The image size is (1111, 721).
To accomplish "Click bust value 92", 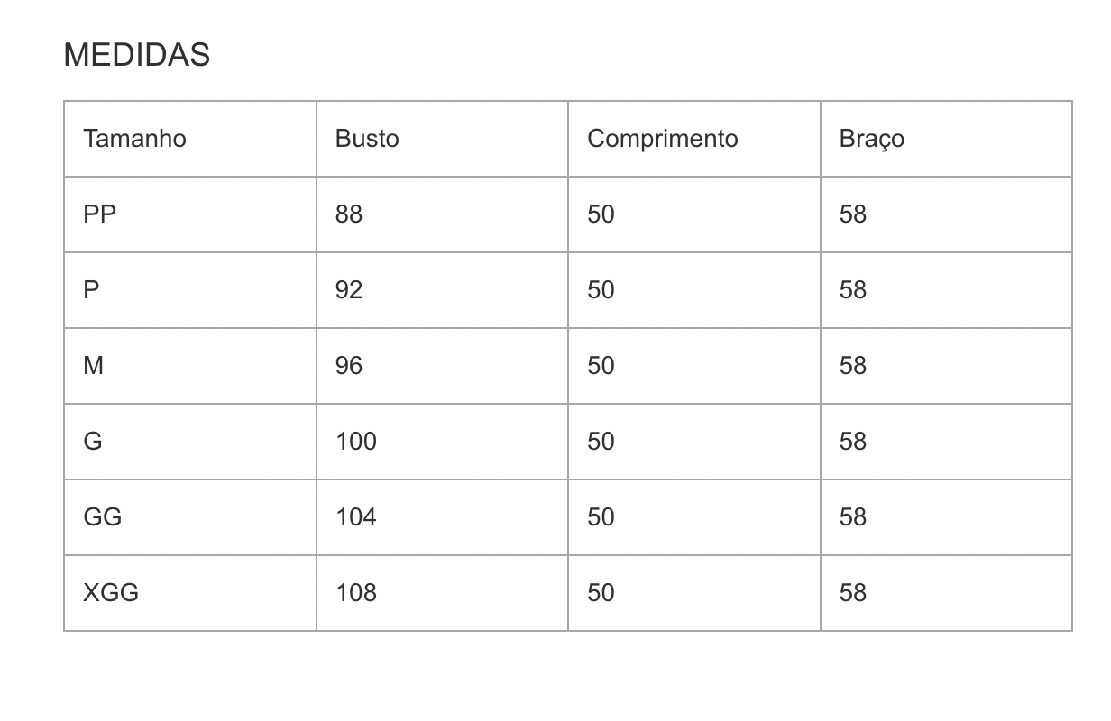I will (x=349, y=290).
